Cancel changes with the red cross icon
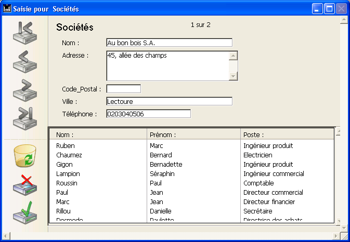Screen dimensions: 350x242 (24, 185)
